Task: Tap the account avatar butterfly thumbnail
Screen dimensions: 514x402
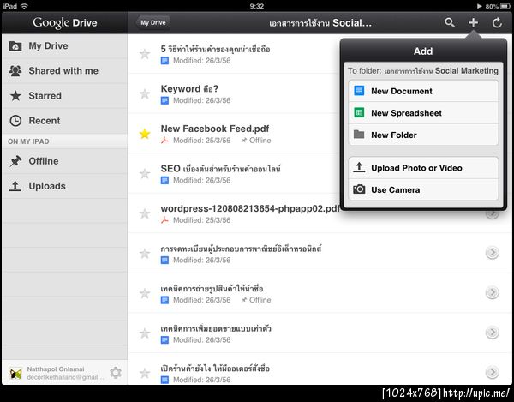Action: (15, 374)
